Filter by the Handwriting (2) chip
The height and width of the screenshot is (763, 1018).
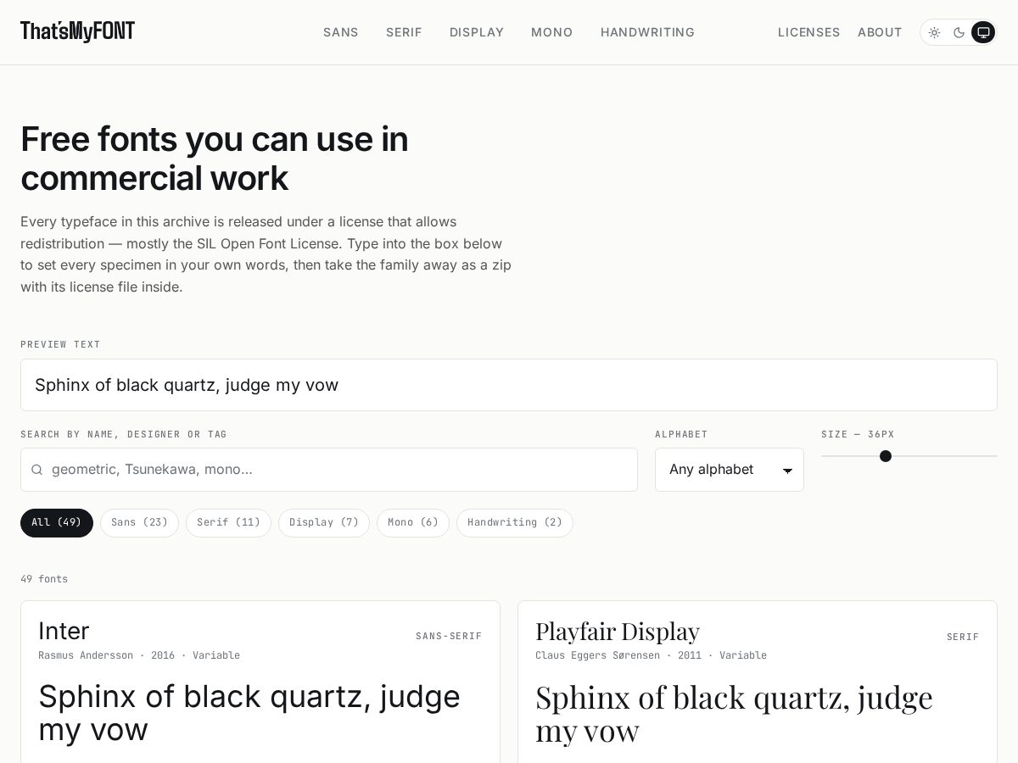[x=515, y=522]
